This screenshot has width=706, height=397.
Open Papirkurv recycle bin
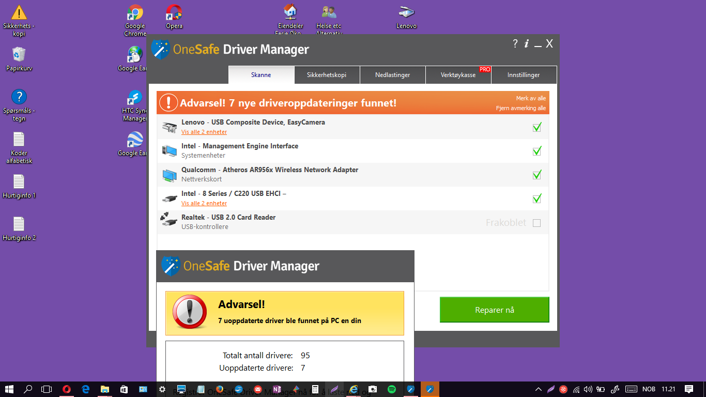[x=19, y=59]
